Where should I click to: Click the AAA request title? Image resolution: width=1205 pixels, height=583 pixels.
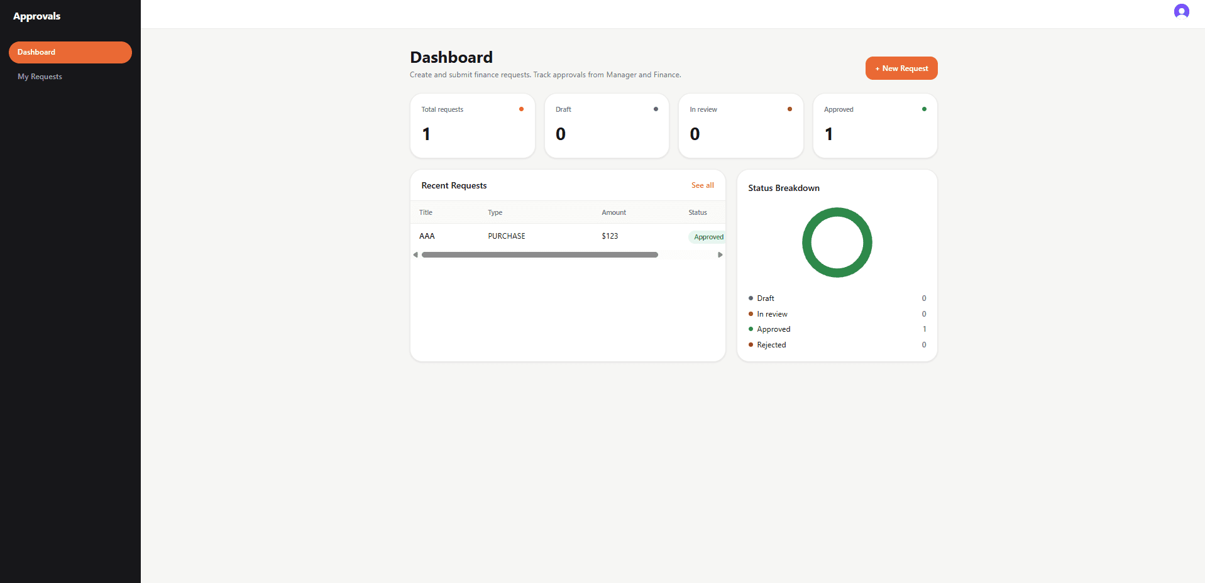(x=427, y=236)
